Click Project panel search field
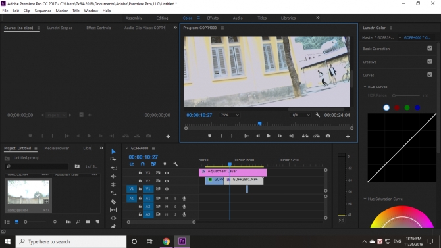441x248 pixels. pyautogui.click(x=37, y=166)
